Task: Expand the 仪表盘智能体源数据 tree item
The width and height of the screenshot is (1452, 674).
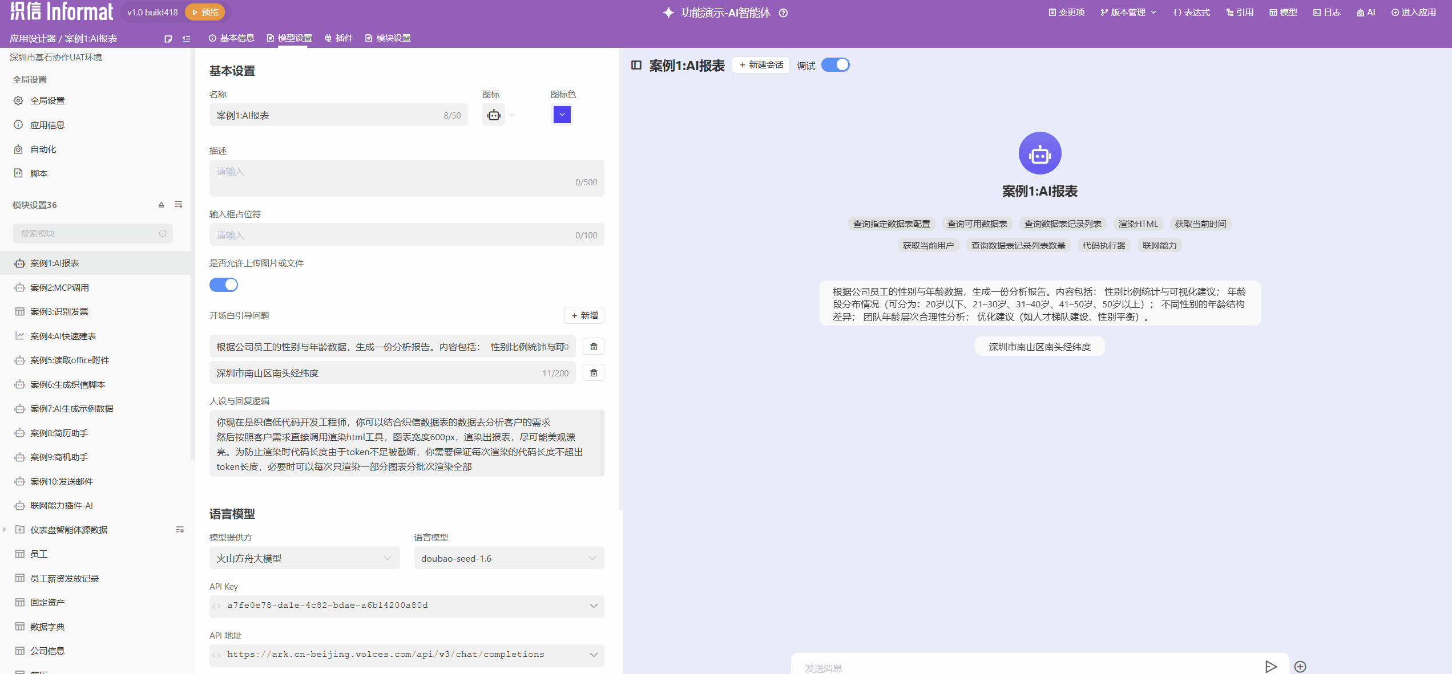Action: (5, 530)
